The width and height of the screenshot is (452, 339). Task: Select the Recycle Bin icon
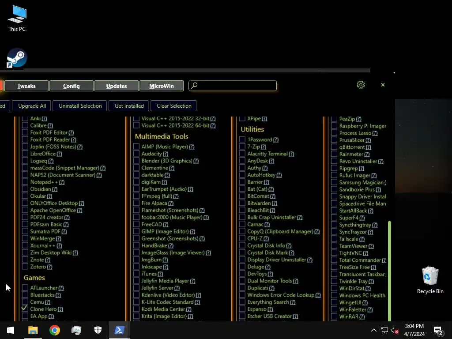pyautogui.click(x=430, y=280)
